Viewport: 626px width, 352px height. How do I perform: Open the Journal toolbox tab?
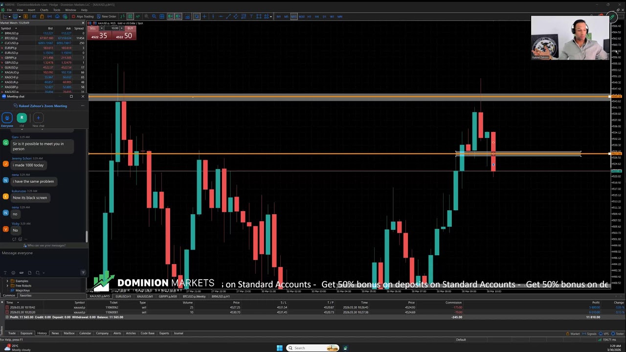click(179, 333)
